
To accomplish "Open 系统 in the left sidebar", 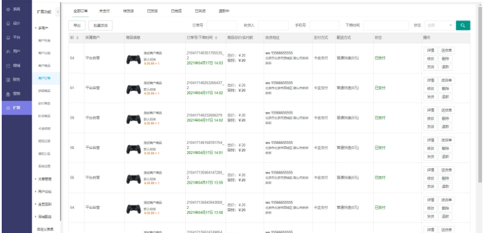I will click(x=14, y=10).
